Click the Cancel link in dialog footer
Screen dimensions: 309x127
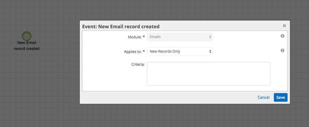click(x=263, y=98)
